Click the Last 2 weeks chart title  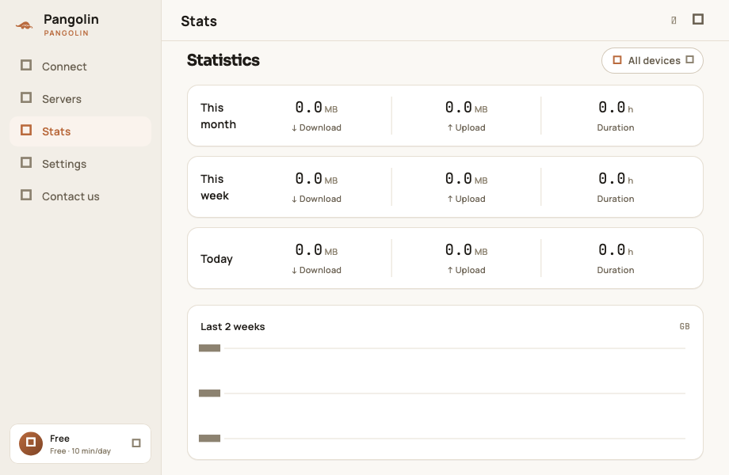(232, 327)
